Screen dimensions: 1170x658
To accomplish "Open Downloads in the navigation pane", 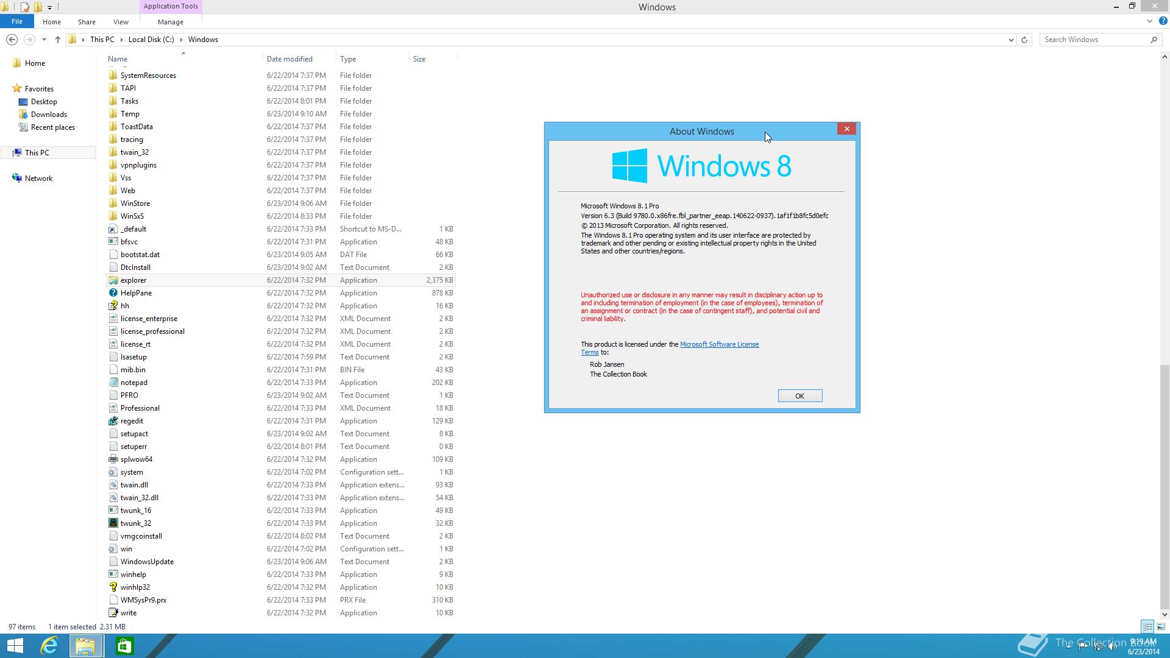I will 49,115.
